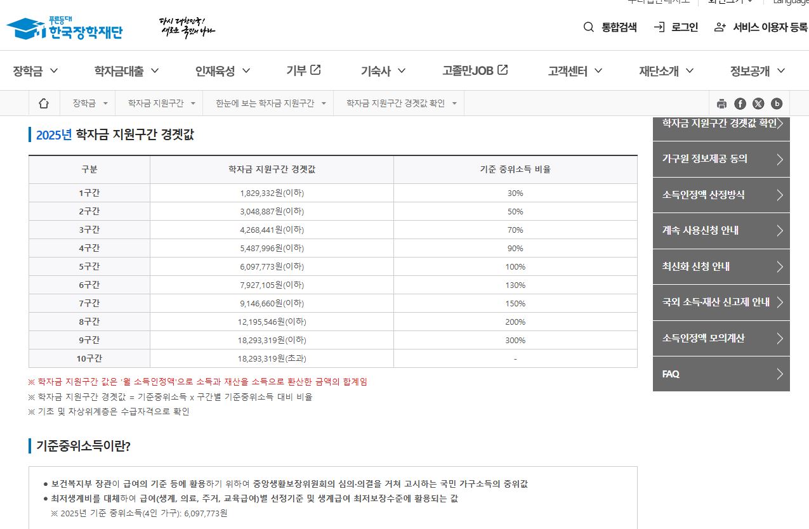This screenshot has height=529, width=809.
Task: Click the 10구간 row label
Action: tap(89, 358)
